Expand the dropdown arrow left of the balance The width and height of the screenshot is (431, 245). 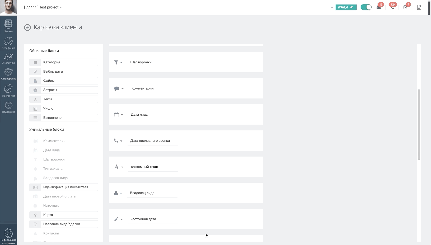(x=332, y=7)
